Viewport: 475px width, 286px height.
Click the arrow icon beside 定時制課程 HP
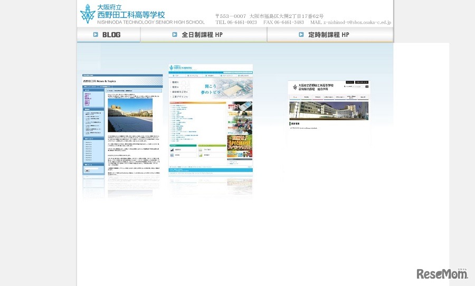click(x=301, y=34)
